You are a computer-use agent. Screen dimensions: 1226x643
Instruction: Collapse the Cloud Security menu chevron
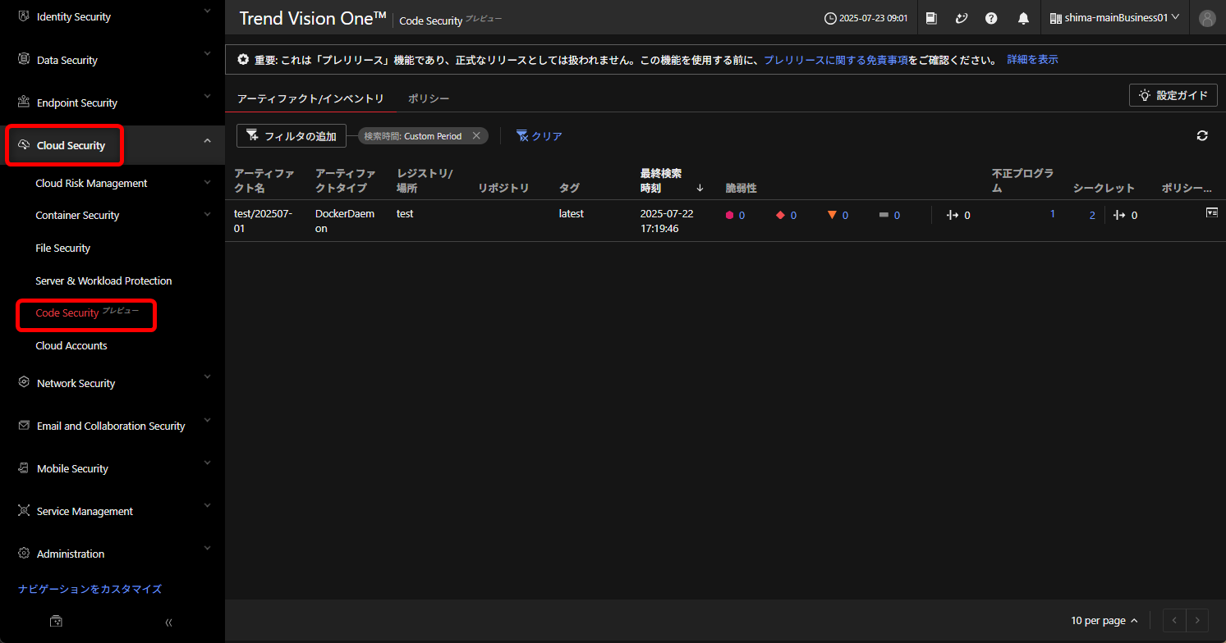pos(207,140)
